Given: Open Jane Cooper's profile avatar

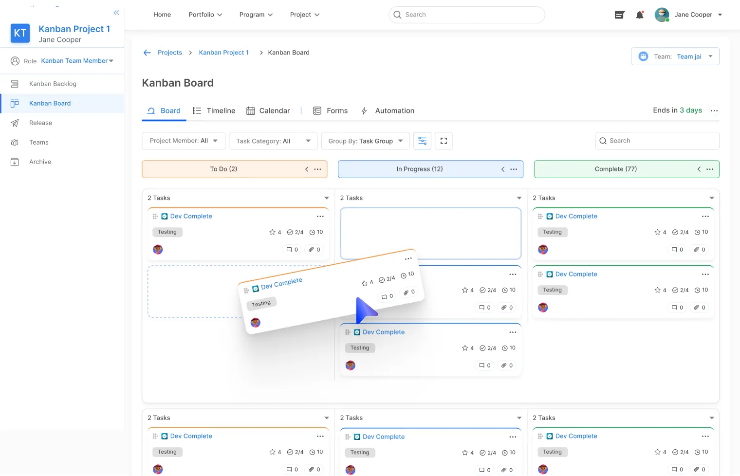Looking at the screenshot, I should point(661,15).
